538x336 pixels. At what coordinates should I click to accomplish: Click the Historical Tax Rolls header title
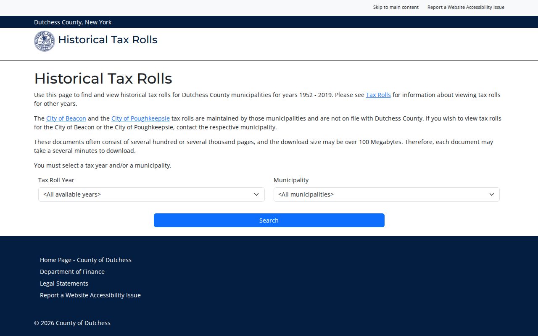coord(108,40)
